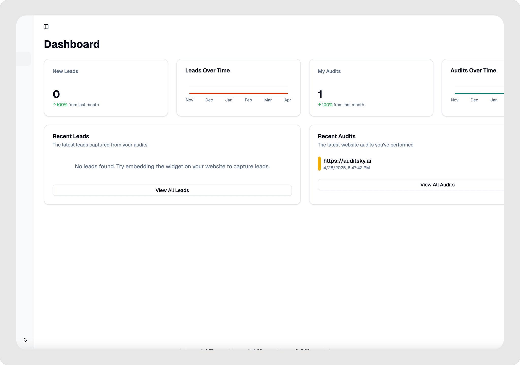The image size is (520, 365).
Task: Click the View All Audits button
Action: (437, 185)
